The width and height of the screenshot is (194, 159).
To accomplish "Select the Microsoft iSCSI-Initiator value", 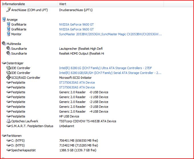I will point(75,78).
